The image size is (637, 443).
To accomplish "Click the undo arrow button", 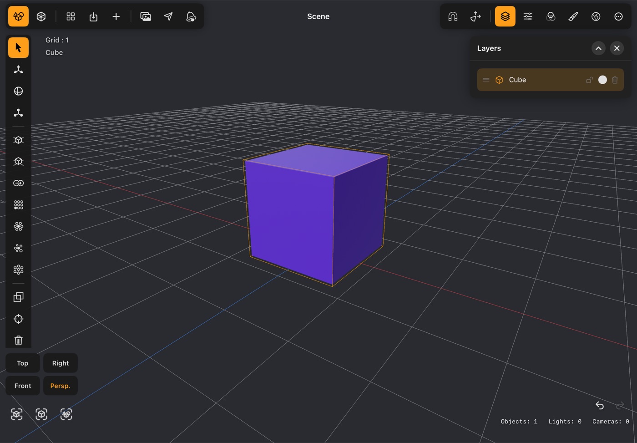I will [x=599, y=405].
